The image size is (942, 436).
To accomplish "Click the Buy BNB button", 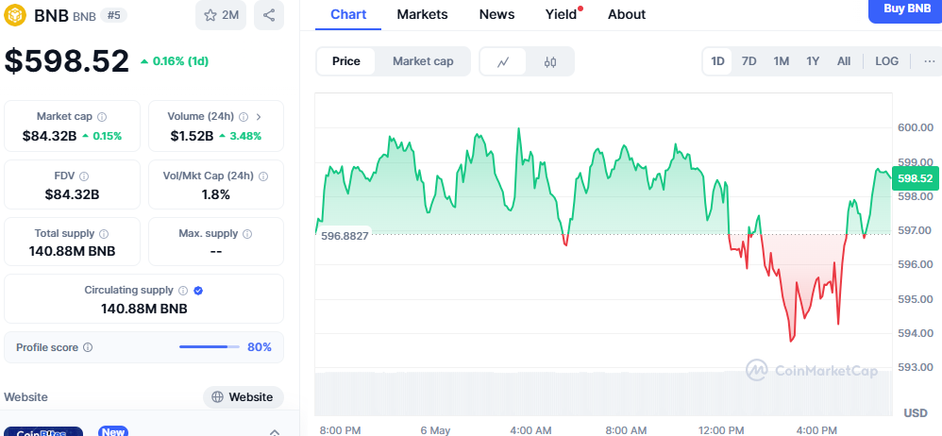I will point(906,8).
